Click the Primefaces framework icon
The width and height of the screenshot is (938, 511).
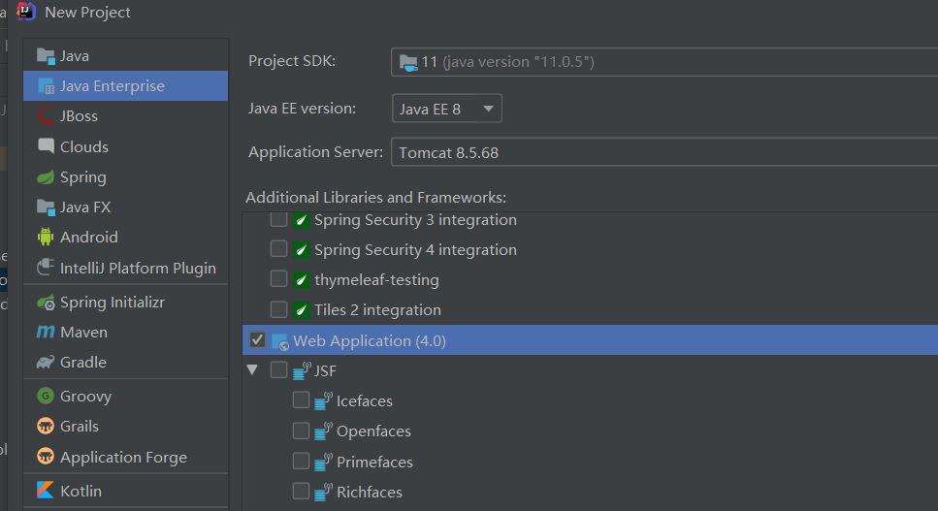coord(323,462)
